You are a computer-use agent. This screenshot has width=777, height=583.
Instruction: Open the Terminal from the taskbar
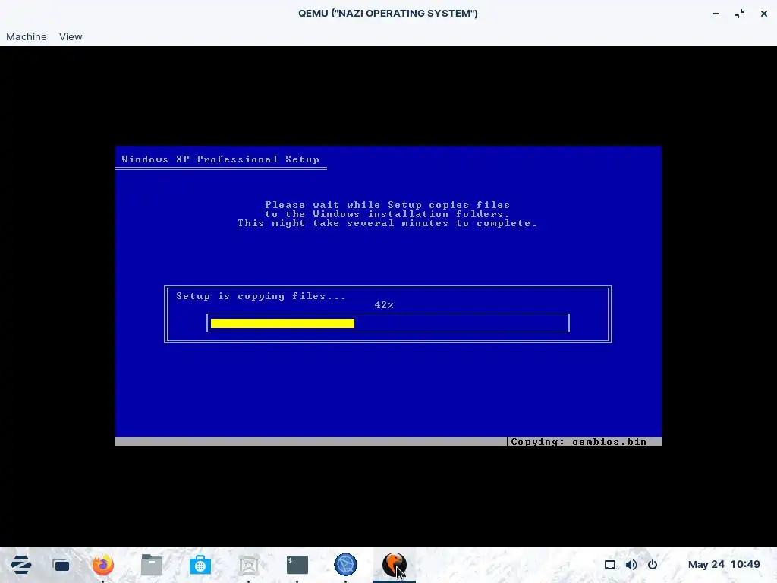coord(297,565)
